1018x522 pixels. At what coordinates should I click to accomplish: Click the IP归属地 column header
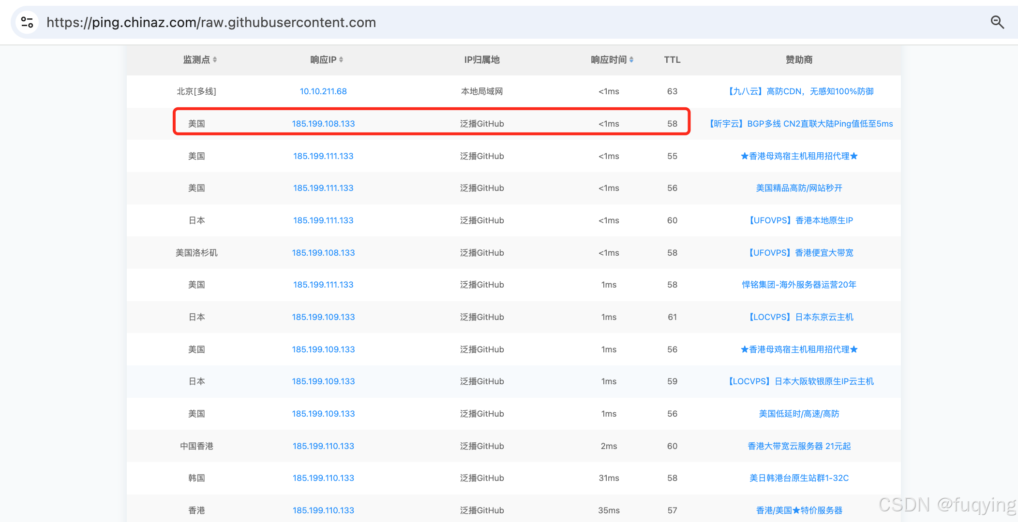point(482,59)
